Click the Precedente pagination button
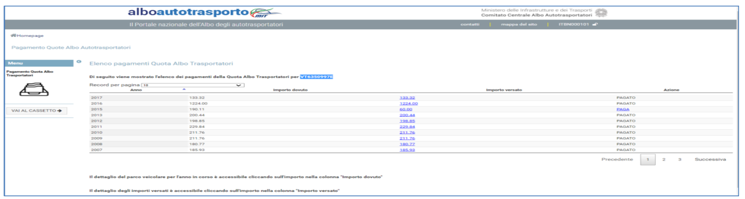Screen dimensions: 745x199 (x=617, y=160)
